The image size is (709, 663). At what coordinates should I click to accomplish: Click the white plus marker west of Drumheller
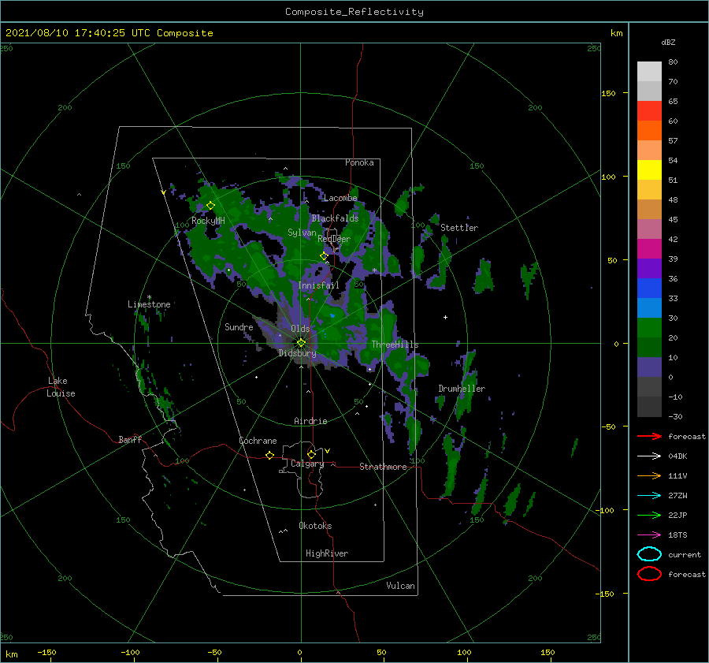coord(445,317)
